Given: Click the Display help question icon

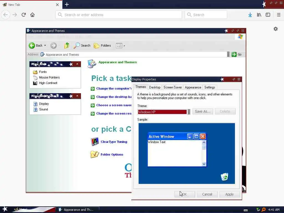Looking at the screenshot, I should coord(35,104).
